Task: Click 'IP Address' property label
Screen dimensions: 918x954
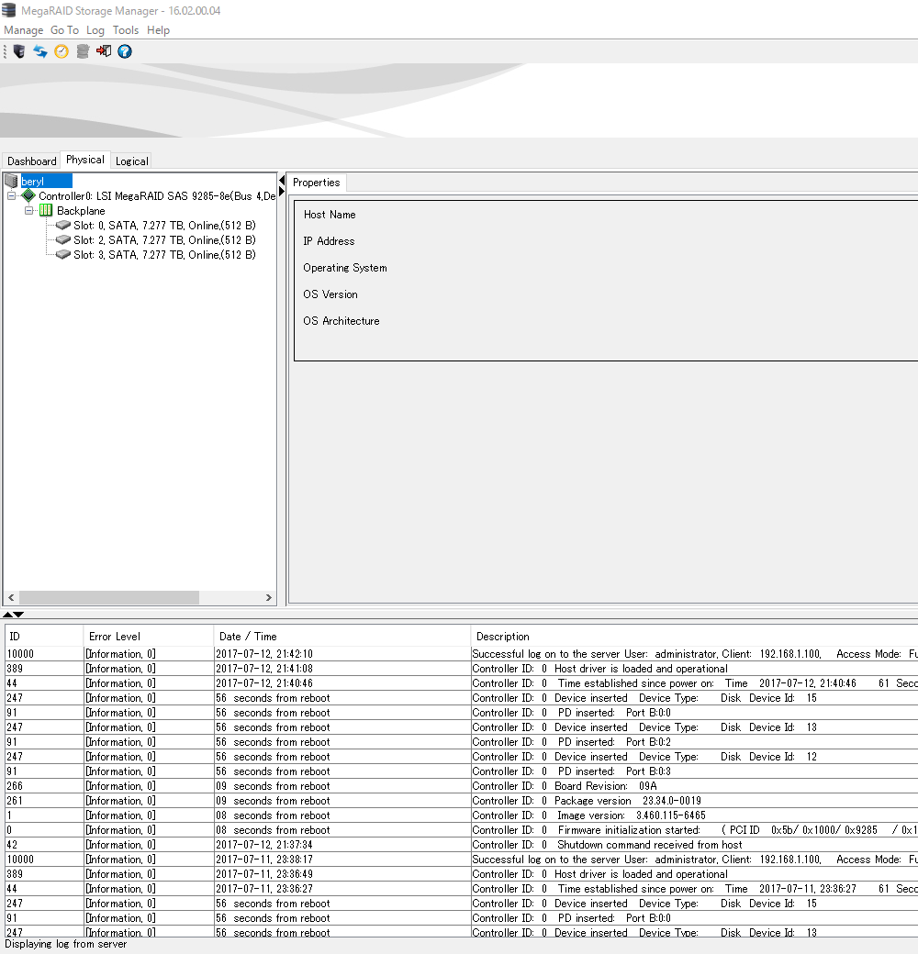Action: tap(329, 241)
